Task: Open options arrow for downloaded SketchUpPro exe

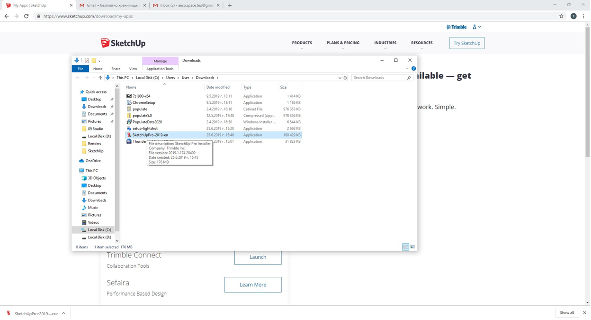Action: pyautogui.click(x=63, y=313)
